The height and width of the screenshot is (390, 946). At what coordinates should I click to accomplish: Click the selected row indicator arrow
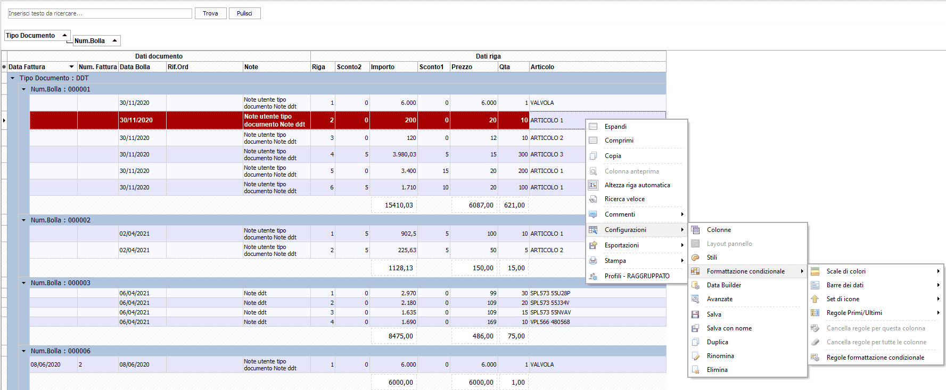pyautogui.click(x=4, y=120)
